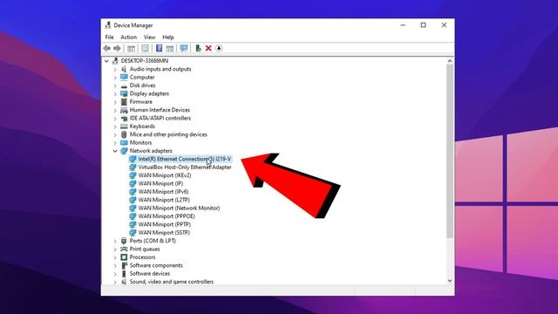The height and width of the screenshot is (314, 558).
Task: Open Properties from the toolbar icon
Action: pyautogui.click(x=145, y=48)
